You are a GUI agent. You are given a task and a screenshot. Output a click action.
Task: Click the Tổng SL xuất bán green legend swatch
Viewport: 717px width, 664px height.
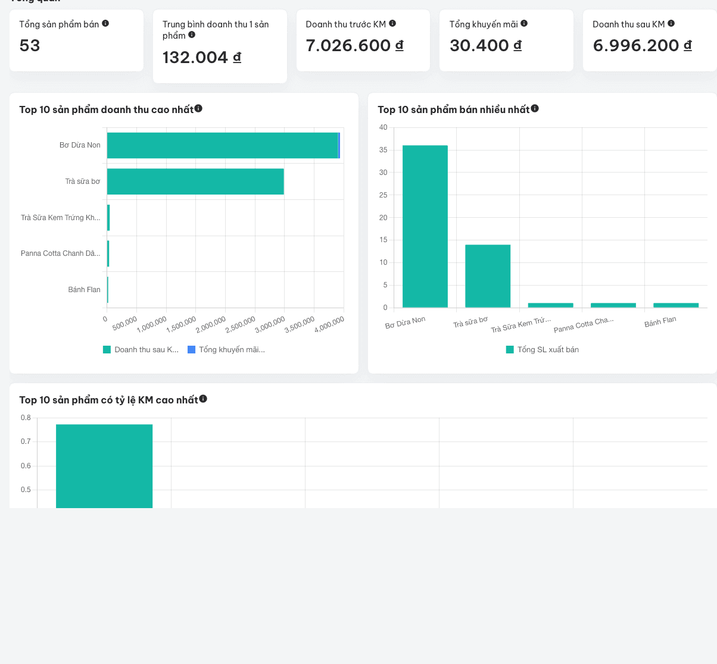(510, 349)
